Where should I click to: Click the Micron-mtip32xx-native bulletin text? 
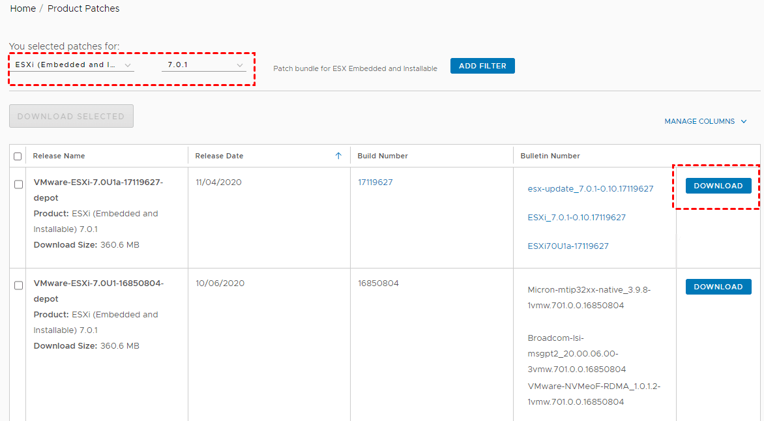(589, 297)
